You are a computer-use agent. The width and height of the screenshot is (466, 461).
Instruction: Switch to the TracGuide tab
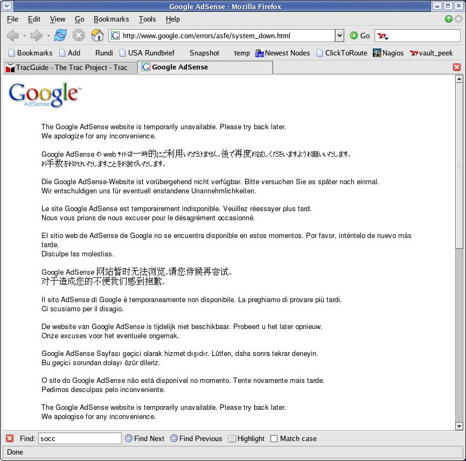(x=70, y=67)
